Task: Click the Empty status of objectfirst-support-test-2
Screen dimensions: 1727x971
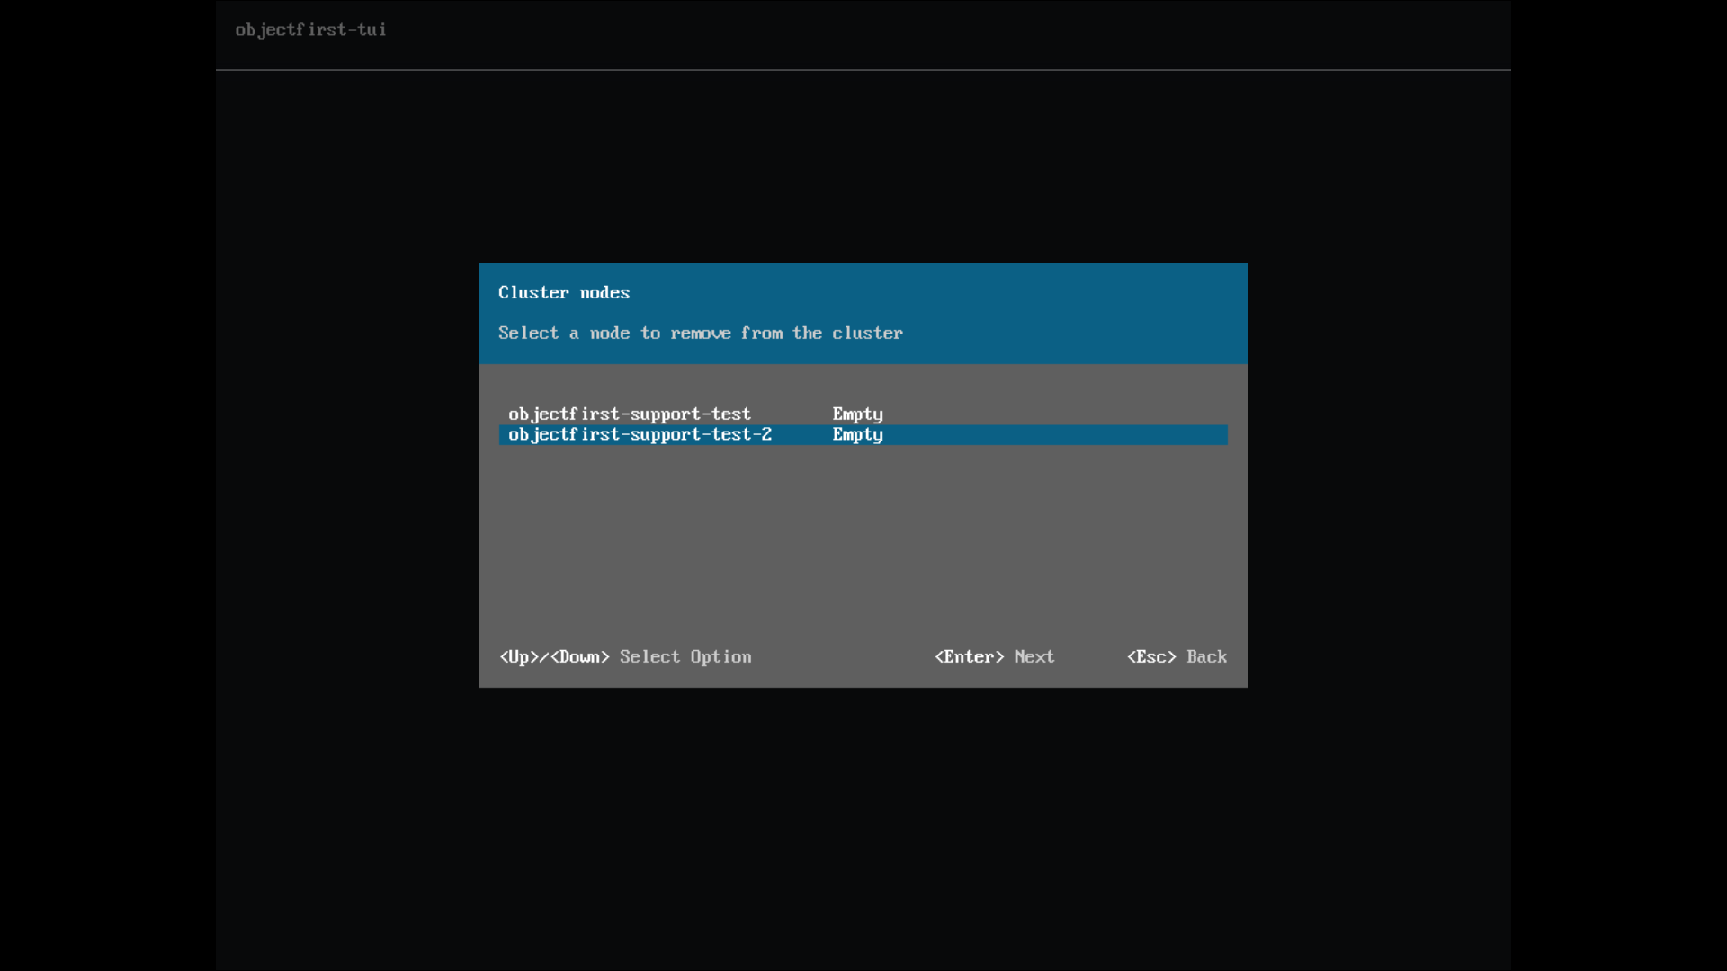Action: [857, 435]
